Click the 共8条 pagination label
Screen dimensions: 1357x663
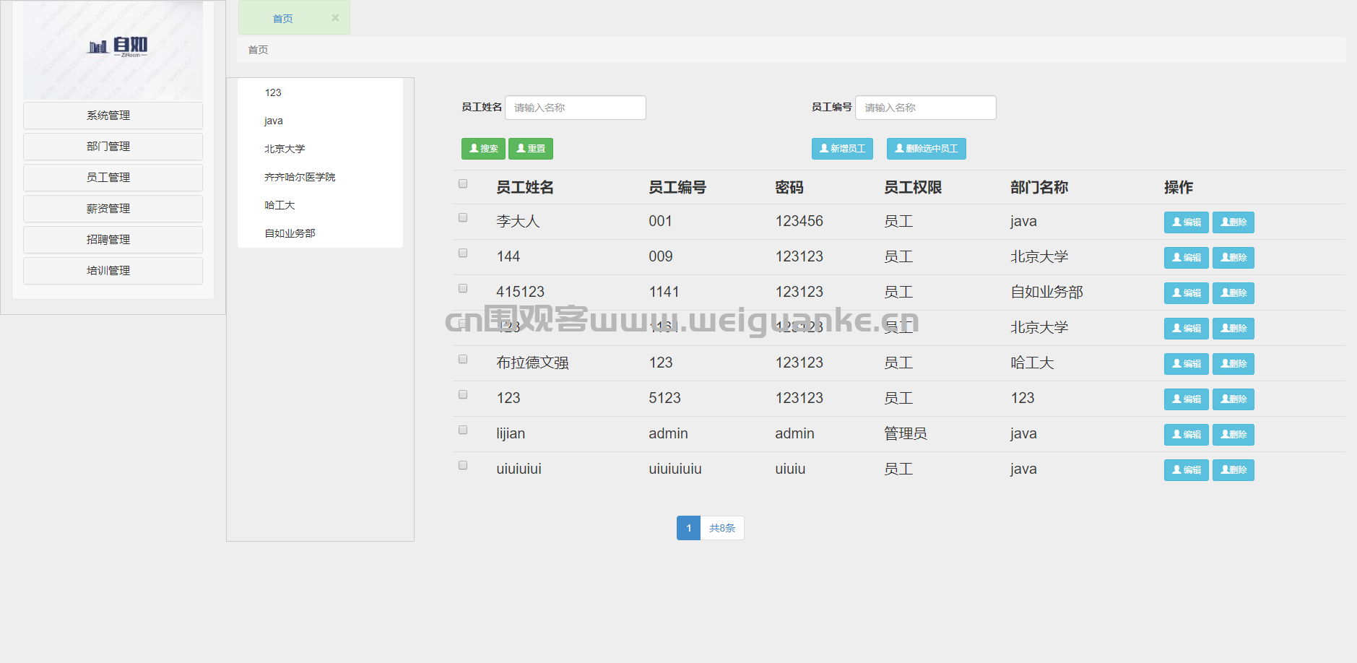(722, 528)
